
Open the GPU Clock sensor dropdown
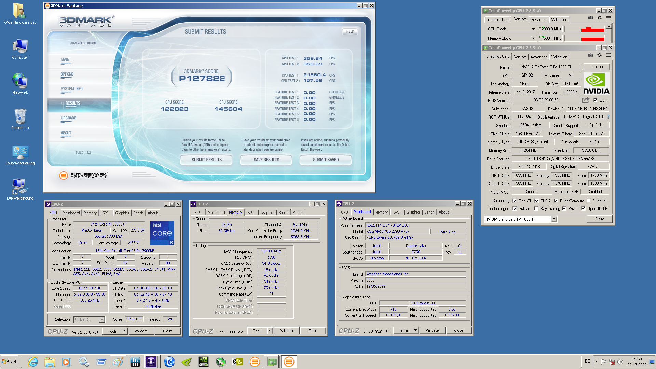(x=533, y=29)
